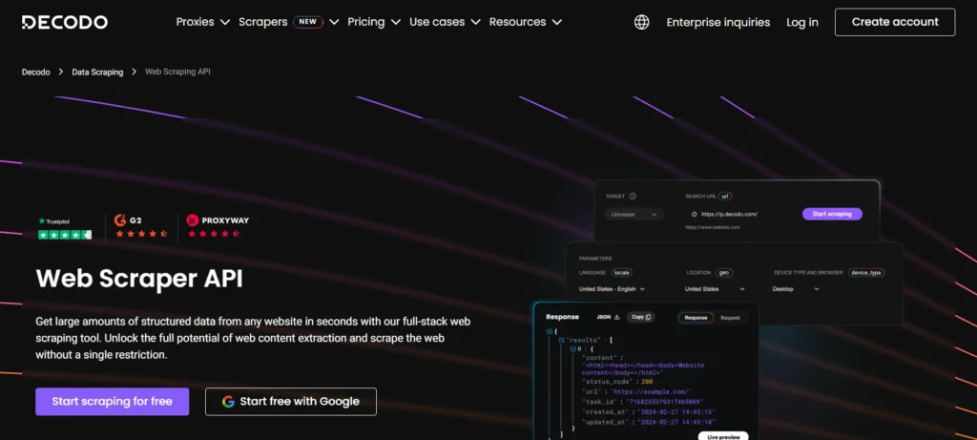Click the "status_code" : 200 line
The height and width of the screenshot is (440, 977).
tap(616, 382)
